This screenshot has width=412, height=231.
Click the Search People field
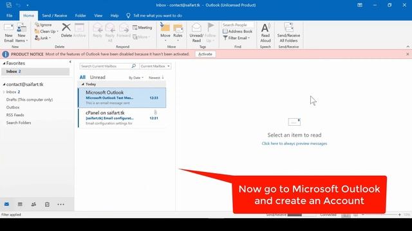click(238, 25)
